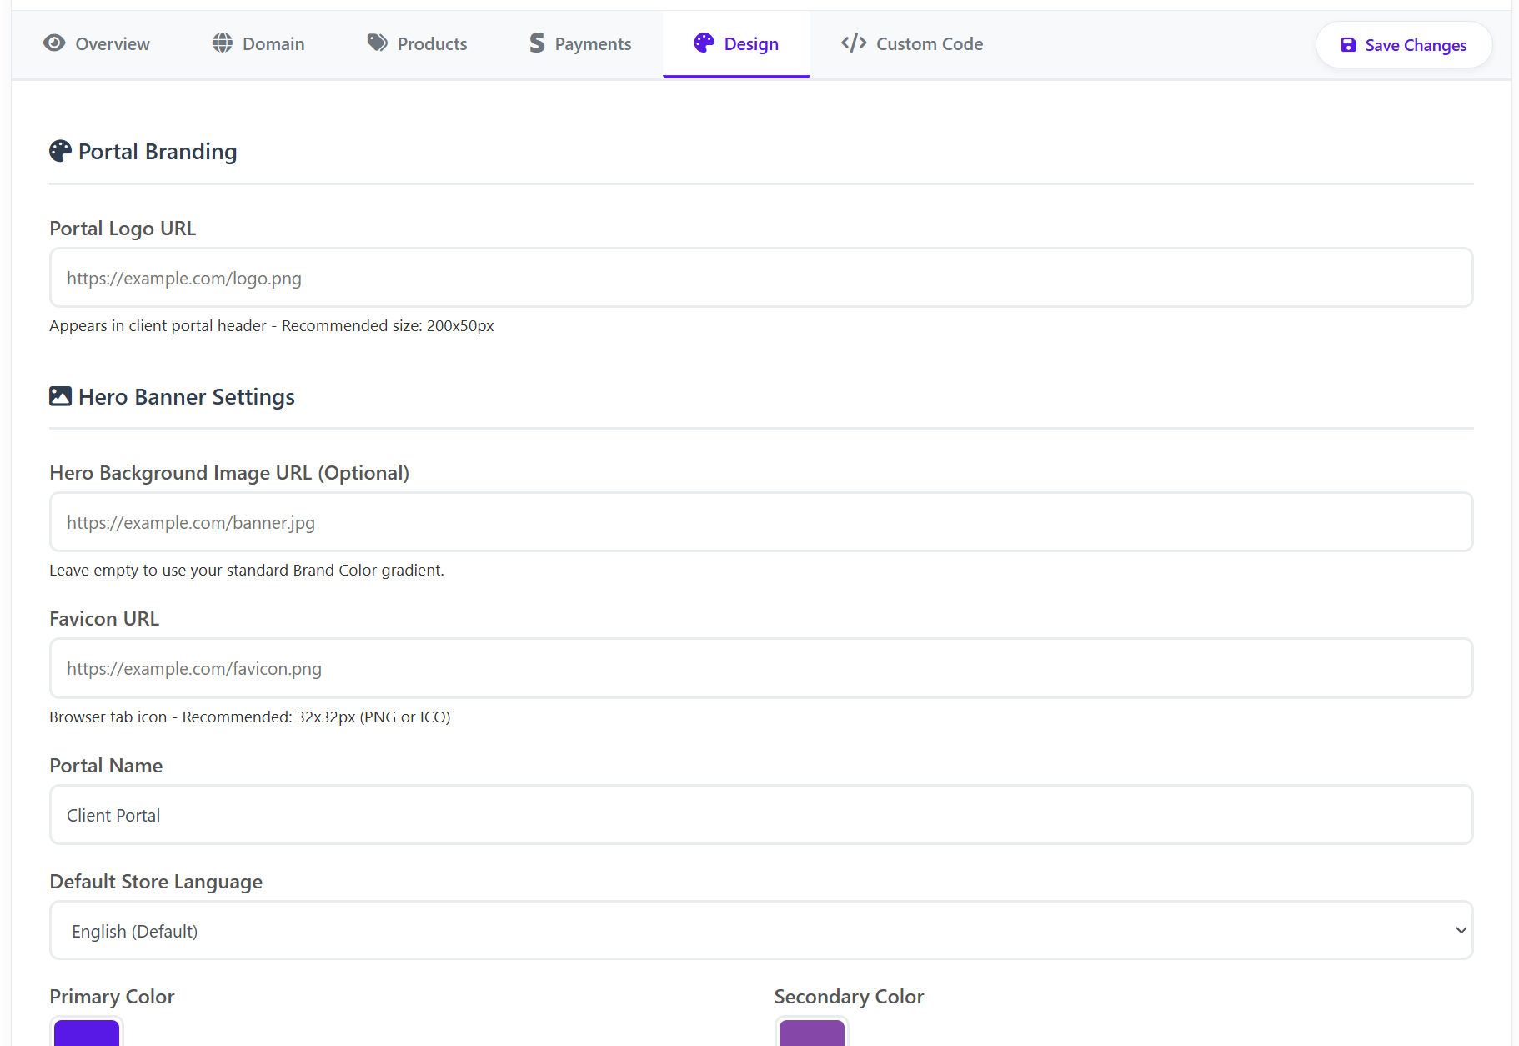Click the code brackets icon for Custom Code
Viewport: 1519px width, 1046px height.
(854, 43)
